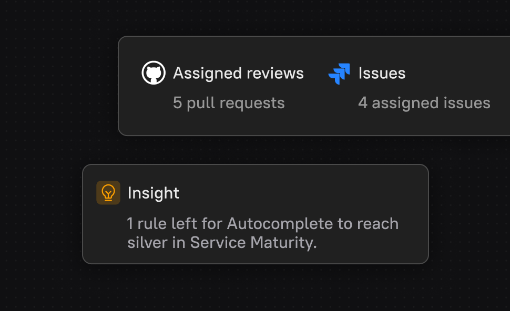Click "Service Maturity" in the insight text
This screenshot has height=311, width=510.
point(253,243)
